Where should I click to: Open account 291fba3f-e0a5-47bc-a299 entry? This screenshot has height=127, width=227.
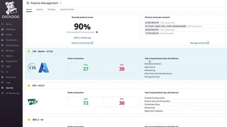[166, 26]
